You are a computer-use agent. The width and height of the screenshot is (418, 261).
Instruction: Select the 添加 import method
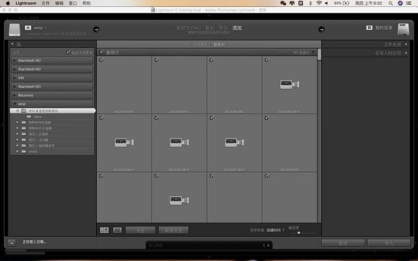(237, 28)
